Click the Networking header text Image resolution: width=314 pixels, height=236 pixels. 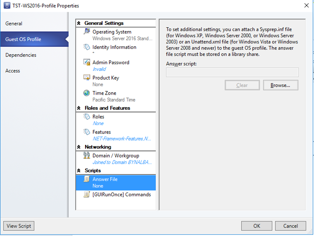(98, 147)
